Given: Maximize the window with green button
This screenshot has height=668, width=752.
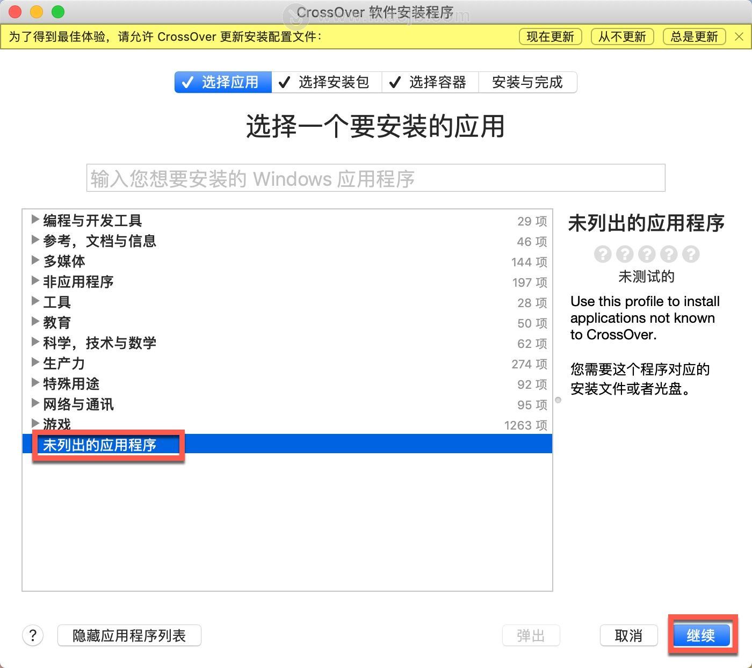Looking at the screenshot, I should (58, 11).
